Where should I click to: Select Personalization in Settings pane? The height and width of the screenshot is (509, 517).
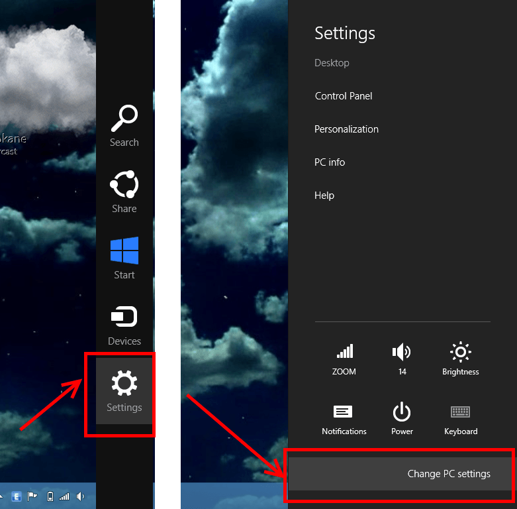pyautogui.click(x=346, y=129)
